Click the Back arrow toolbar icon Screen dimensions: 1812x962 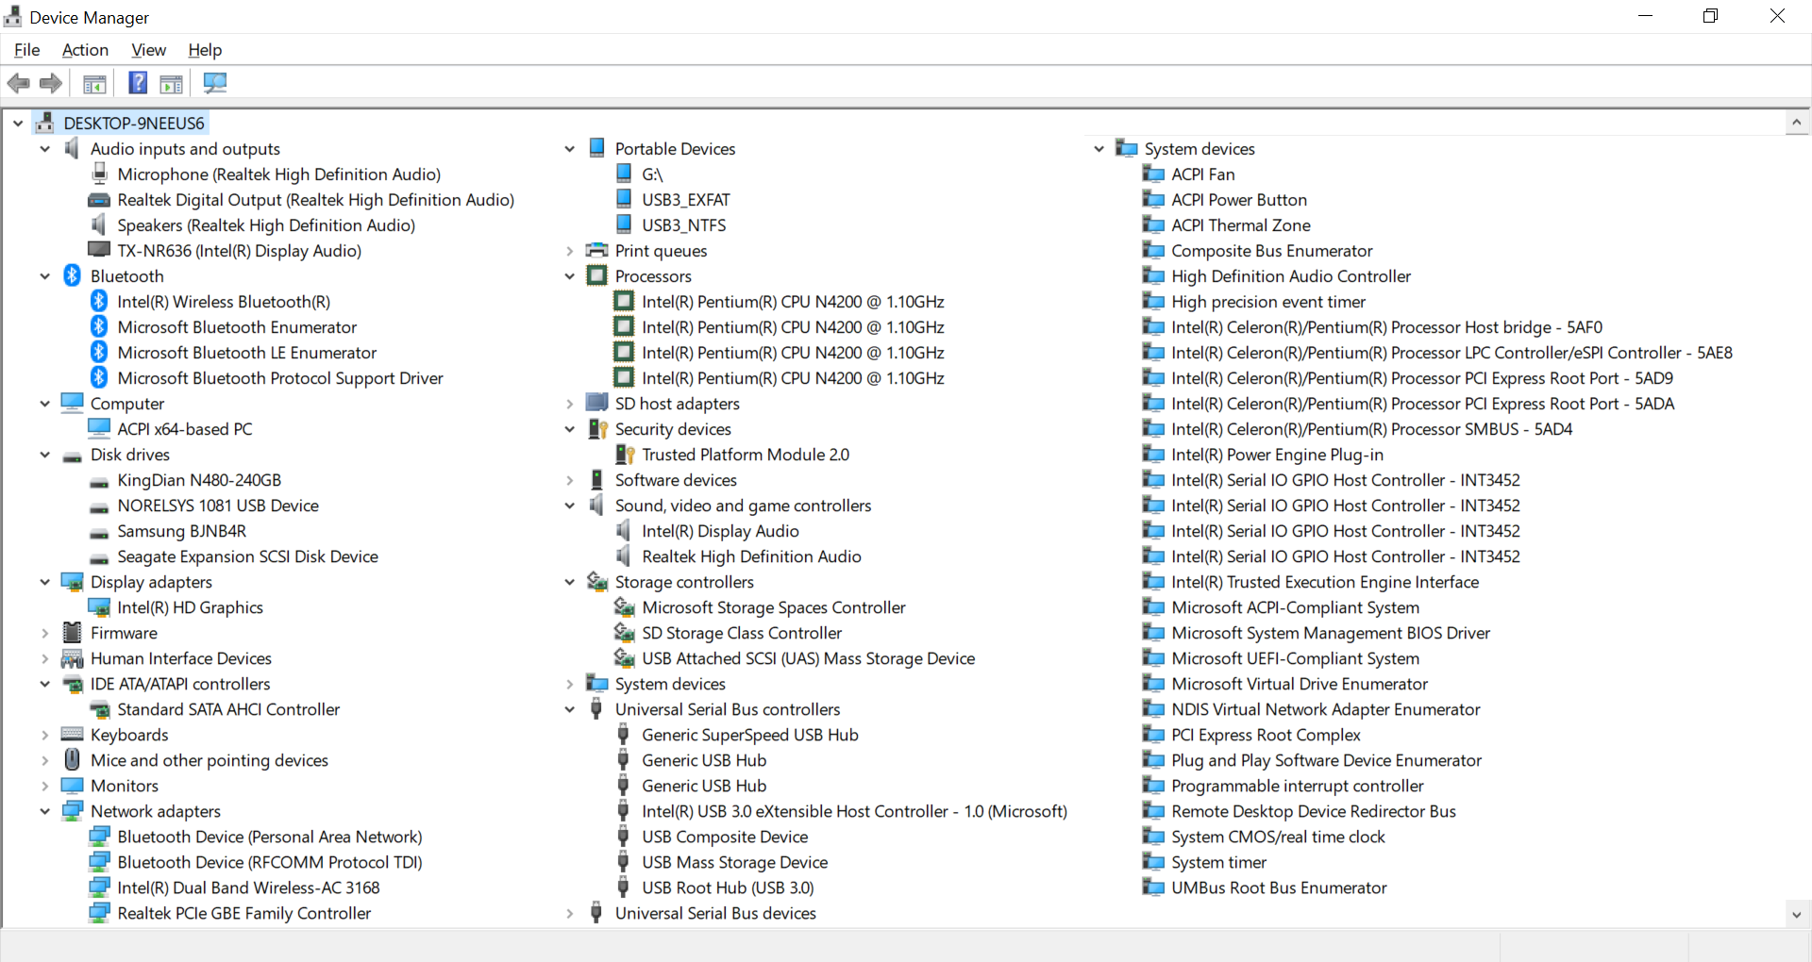click(x=18, y=83)
